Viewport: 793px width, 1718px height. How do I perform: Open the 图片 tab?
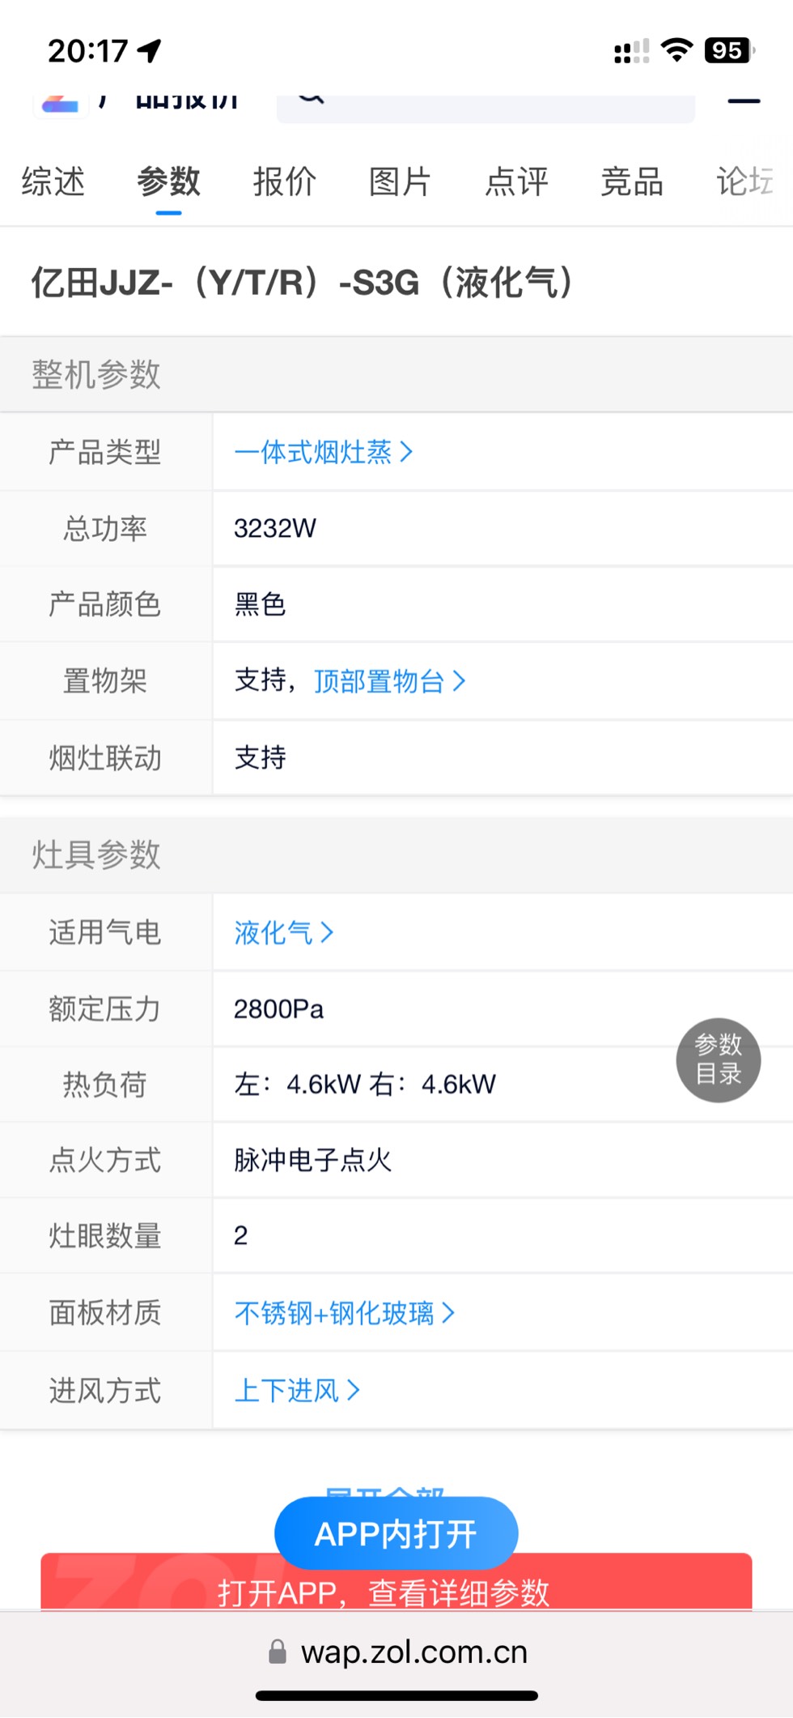[401, 181]
